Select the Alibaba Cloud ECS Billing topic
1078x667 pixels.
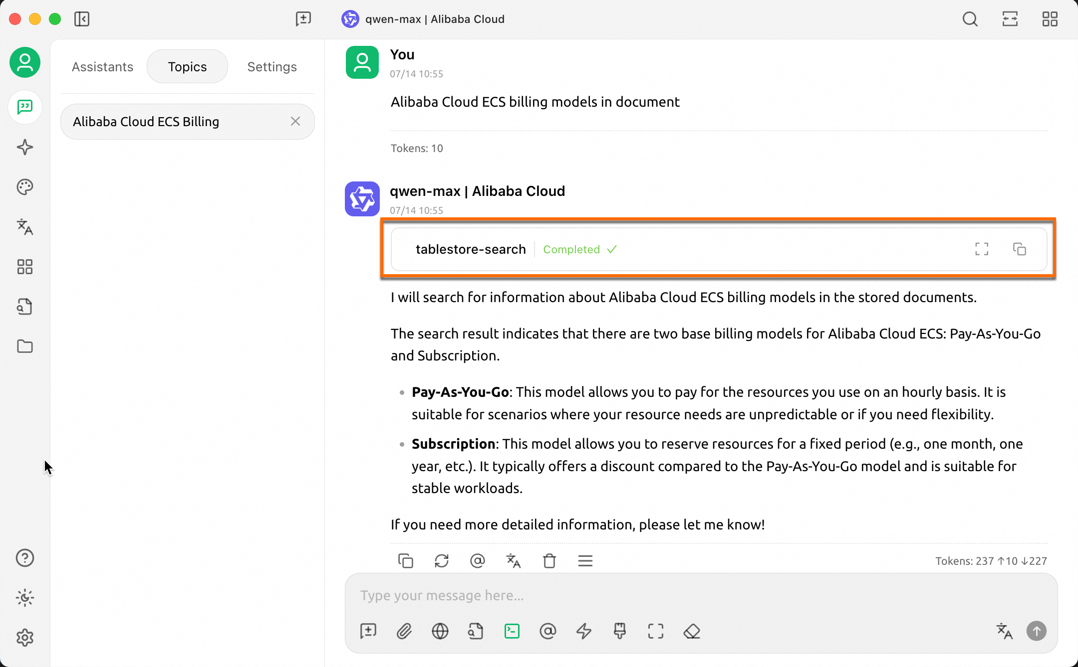[x=188, y=122]
